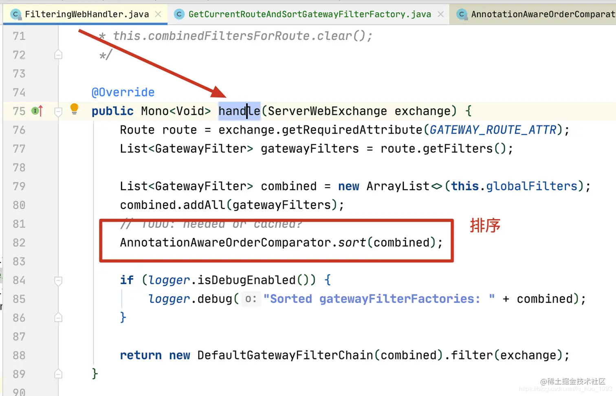Click GATEWAY_ROUTE_ATTR constant on line 76
Viewport: 616px width, 396px height.
click(493, 130)
